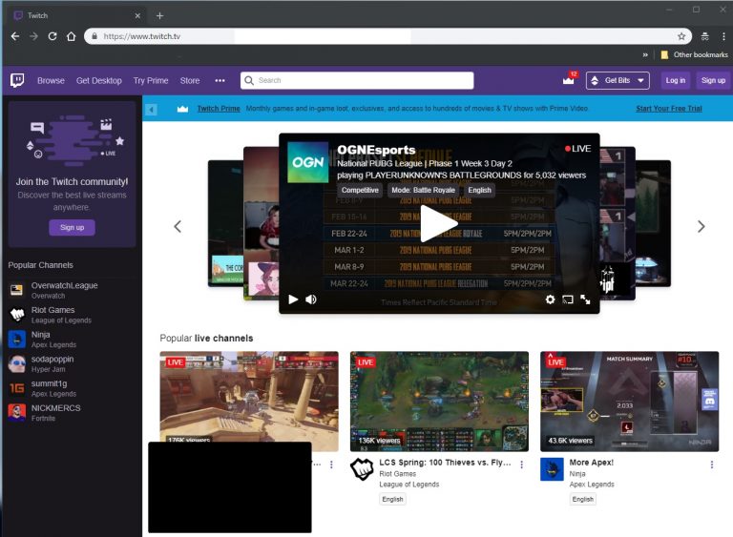Play the OGNEsports stream with center play button
Image resolution: width=733 pixels, height=537 pixels.
[x=439, y=223]
